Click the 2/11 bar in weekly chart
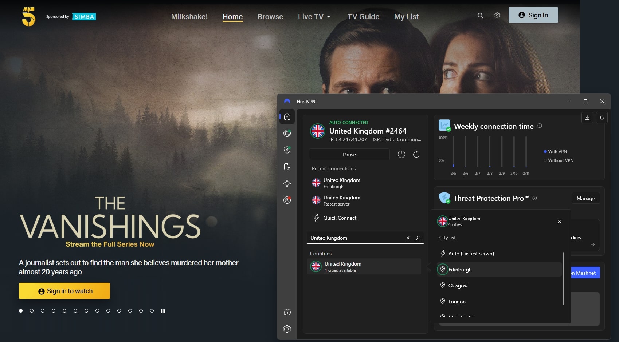The height and width of the screenshot is (342, 619). point(526,151)
